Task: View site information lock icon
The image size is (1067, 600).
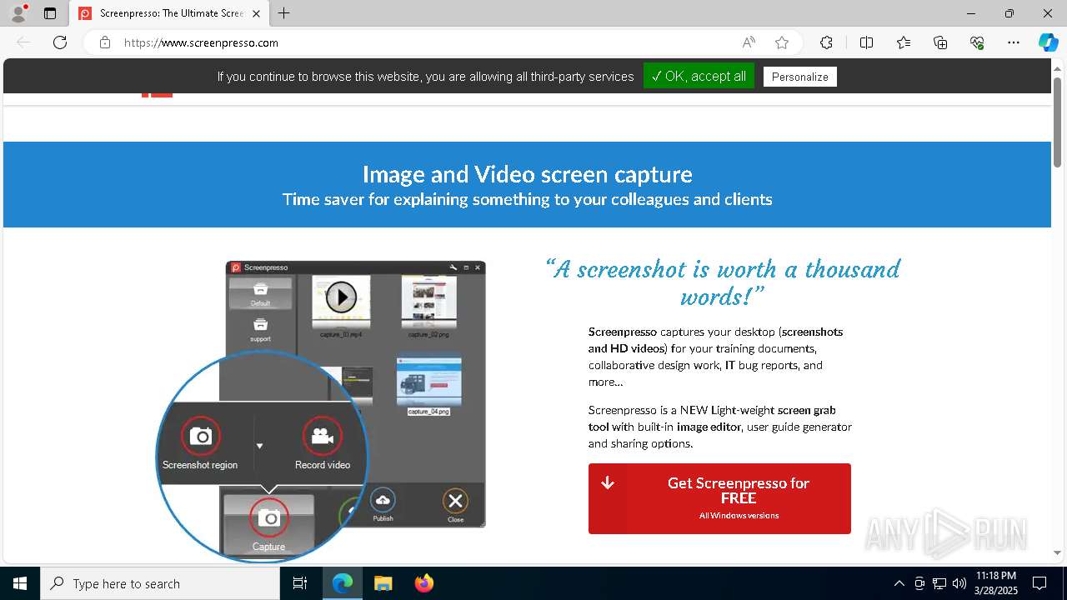Action: 105,42
